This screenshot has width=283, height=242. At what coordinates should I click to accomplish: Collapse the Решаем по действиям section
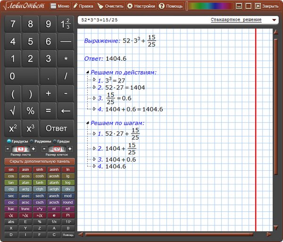pyautogui.click(x=87, y=72)
